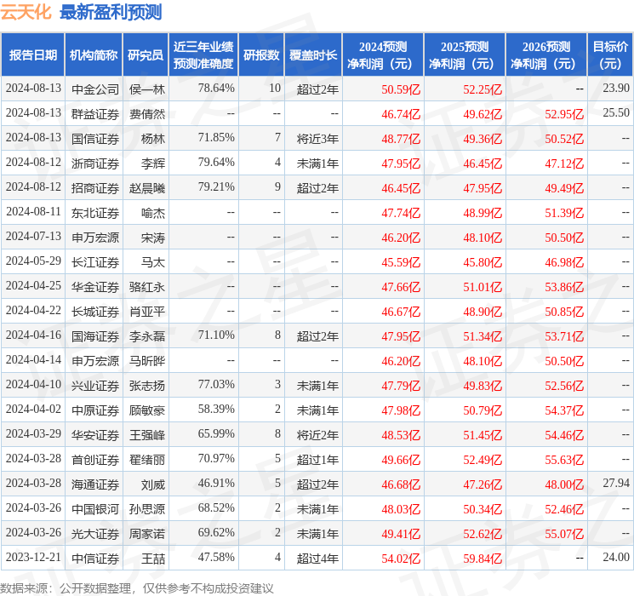
Task: Select the 国信证券 institution cell
Action: [95, 139]
